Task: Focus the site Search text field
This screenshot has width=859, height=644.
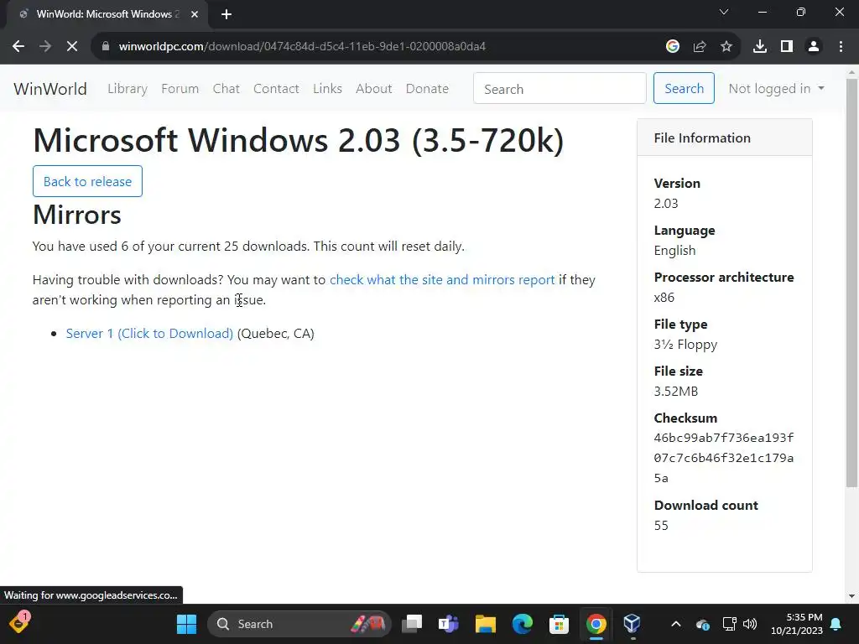Action: click(x=560, y=88)
